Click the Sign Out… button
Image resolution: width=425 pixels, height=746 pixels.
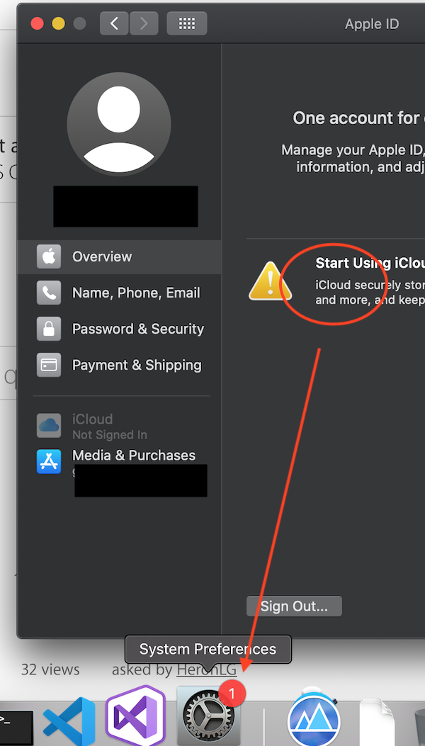[294, 606]
